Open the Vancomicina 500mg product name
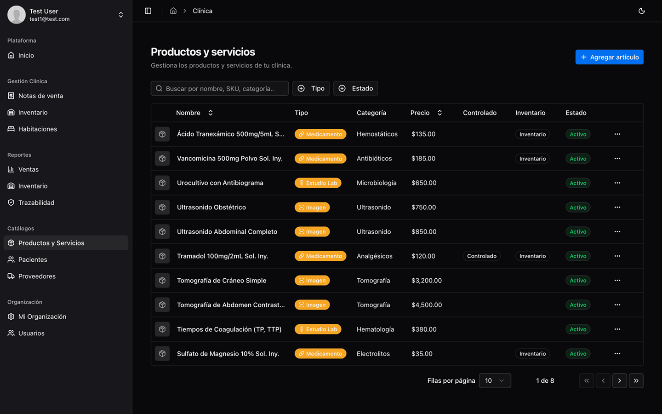 [229, 159]
